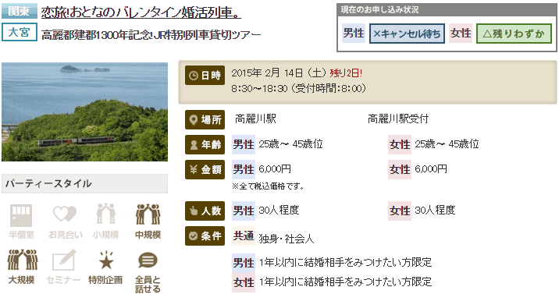Click the 人数 hand label
The image size is (559, 294).
pyautogui.click(x=205, y=211)
